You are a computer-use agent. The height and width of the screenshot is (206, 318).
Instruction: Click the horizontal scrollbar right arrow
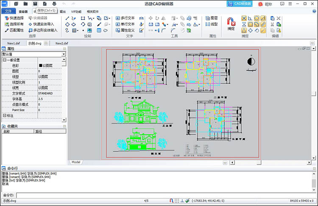309,162
